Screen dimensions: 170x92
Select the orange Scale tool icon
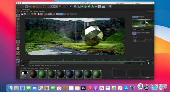click(x=33, y=7)
